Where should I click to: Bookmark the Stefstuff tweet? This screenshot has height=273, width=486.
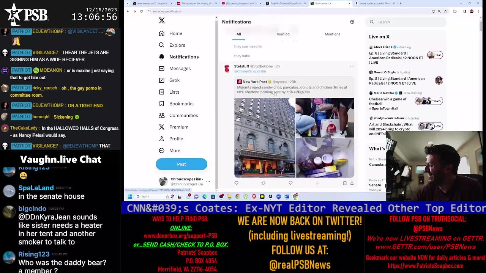coord(345,183)
